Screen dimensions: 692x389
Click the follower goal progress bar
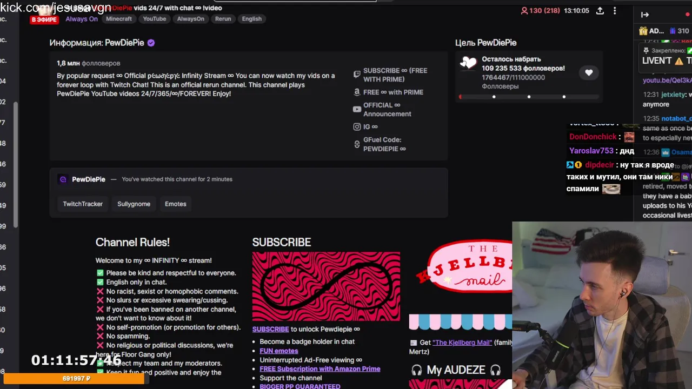[x=529, y=97]
